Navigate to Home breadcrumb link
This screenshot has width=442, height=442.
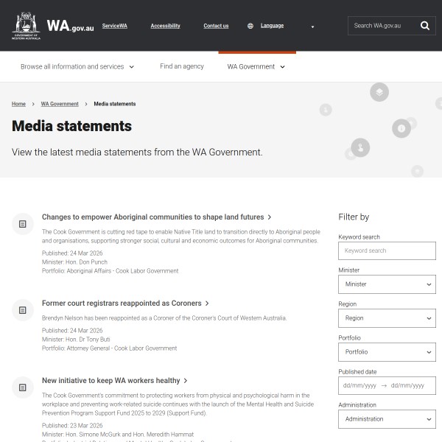click(x=18, y=104)
